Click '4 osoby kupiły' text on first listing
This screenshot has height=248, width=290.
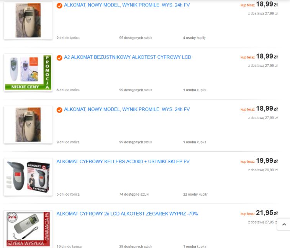[194, 38]
